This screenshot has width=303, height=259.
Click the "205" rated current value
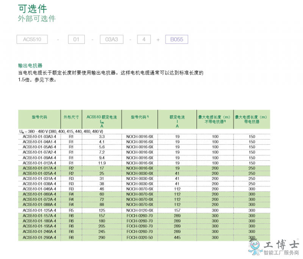pyautogui.click(x=102, y=226)
